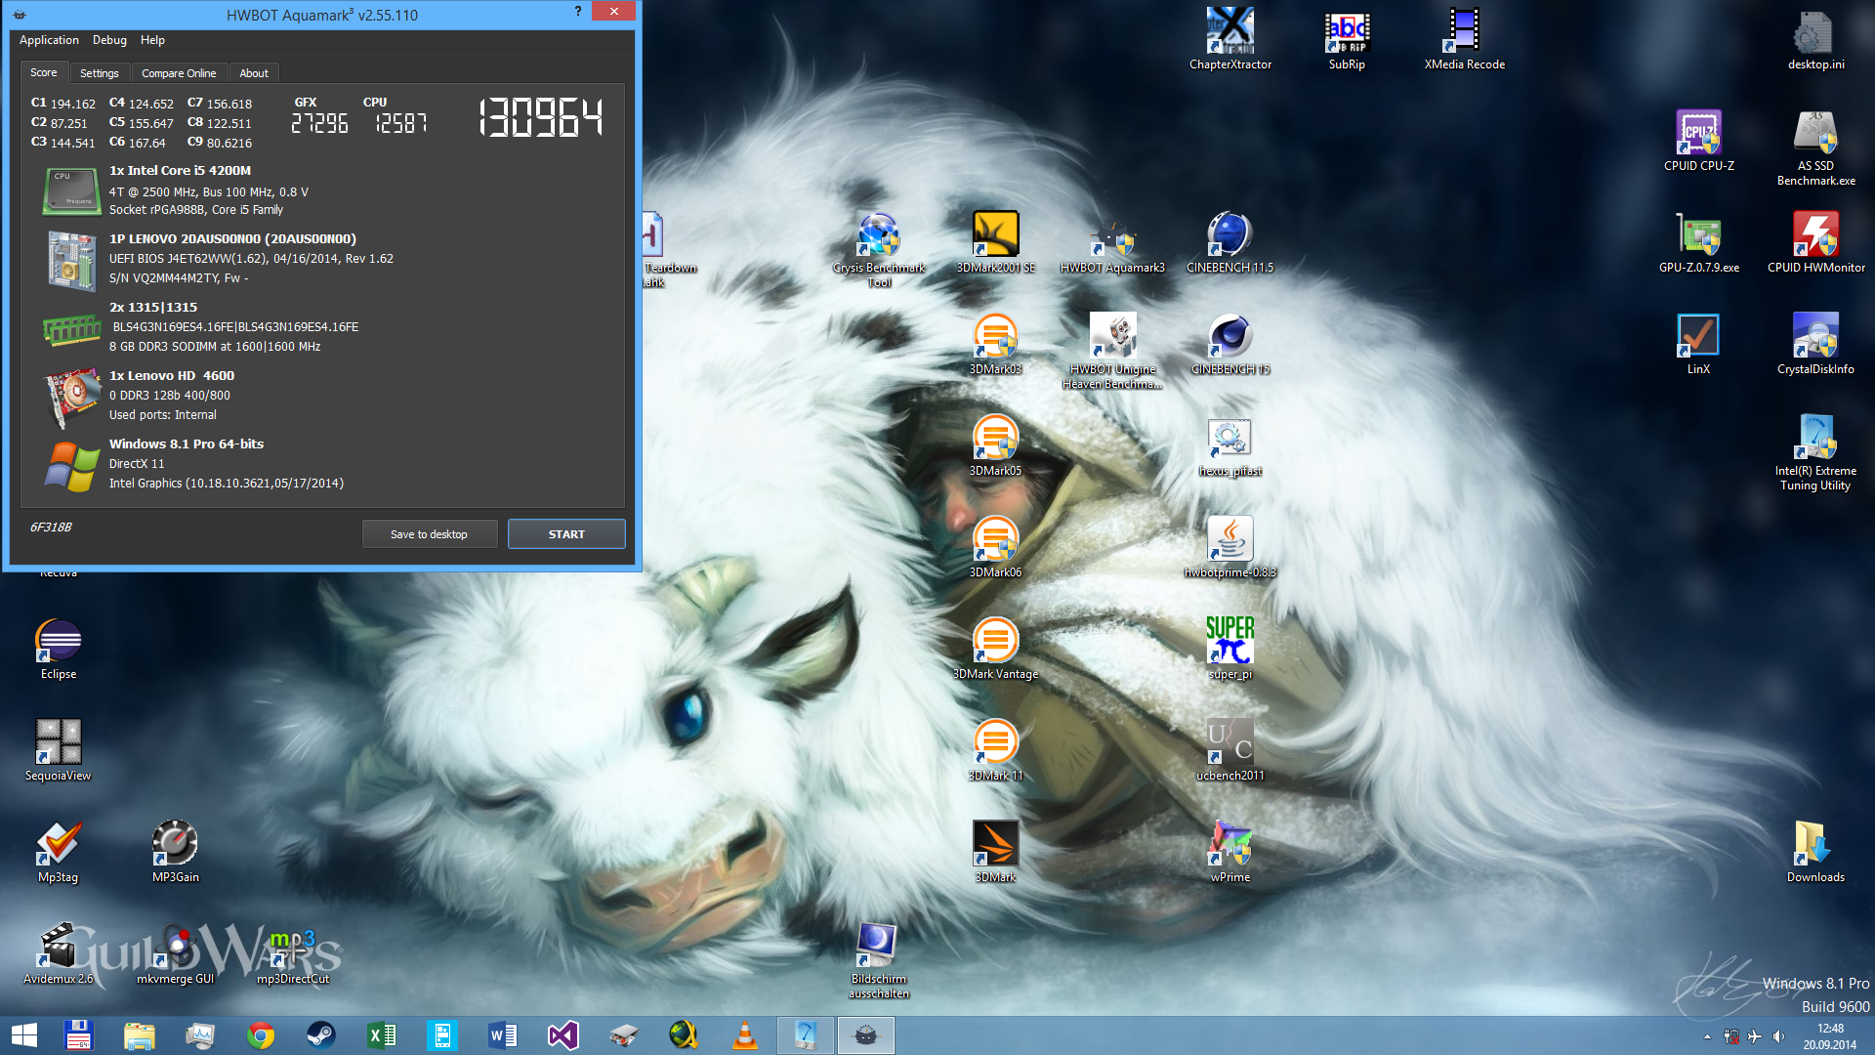Image resolution: width=1875 pixels, height=1055 pixels.
Task: Click the RAM module icon in Aquamark
Action: (x=71, y=330)
